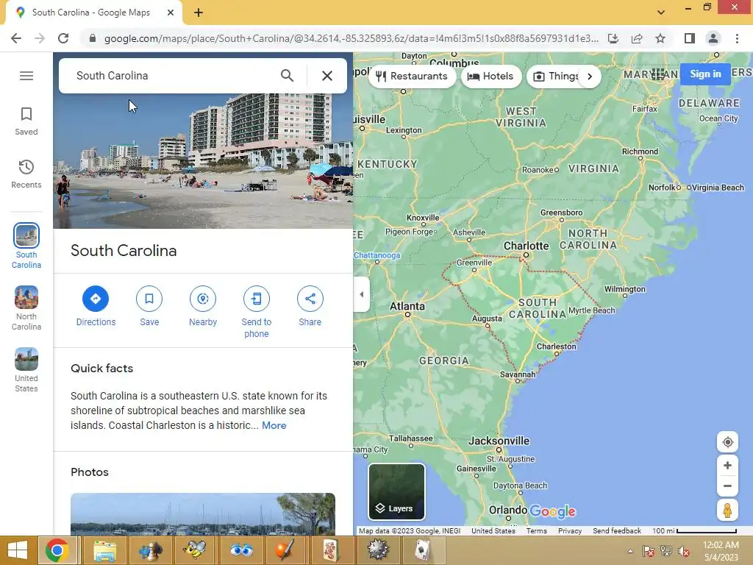This screenshot has height=565, width=753.
Task: Click the browser address bar URL
Action: [351, 38]
